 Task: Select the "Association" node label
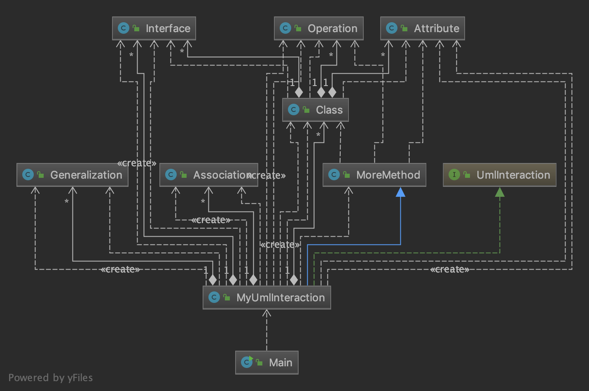(x=223, y=175)
